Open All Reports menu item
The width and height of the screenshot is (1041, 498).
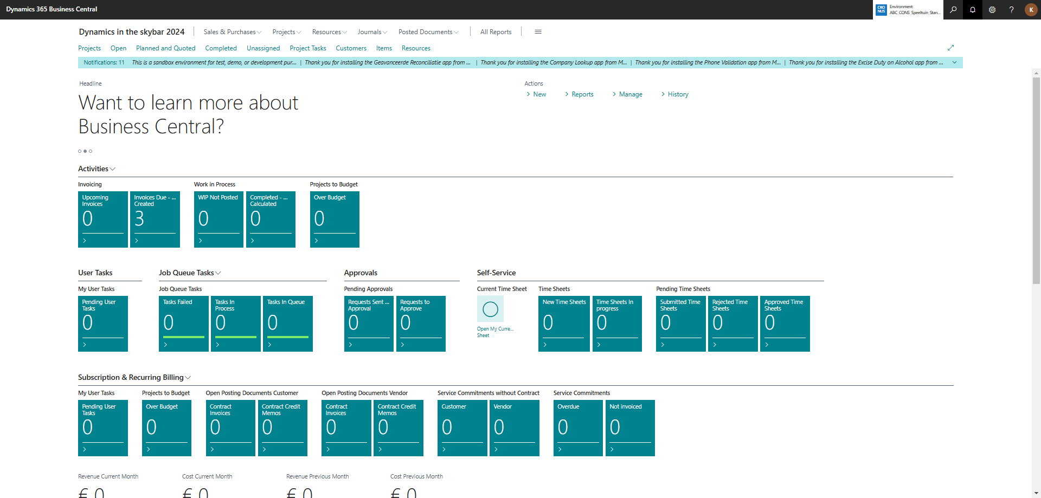tap(496, 32)
